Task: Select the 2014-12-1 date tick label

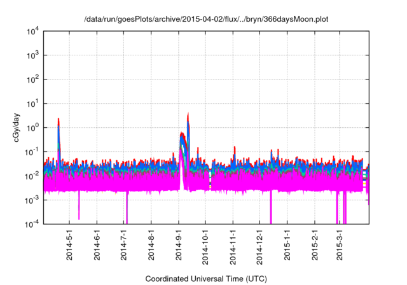Action: click(x=261, y=248)
